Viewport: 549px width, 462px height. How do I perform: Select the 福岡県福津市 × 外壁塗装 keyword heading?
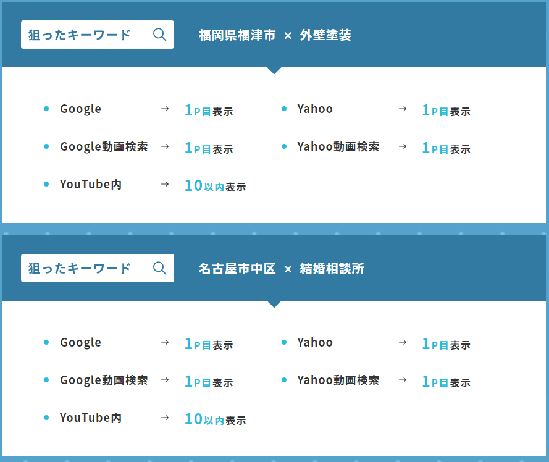click(275, 35)
